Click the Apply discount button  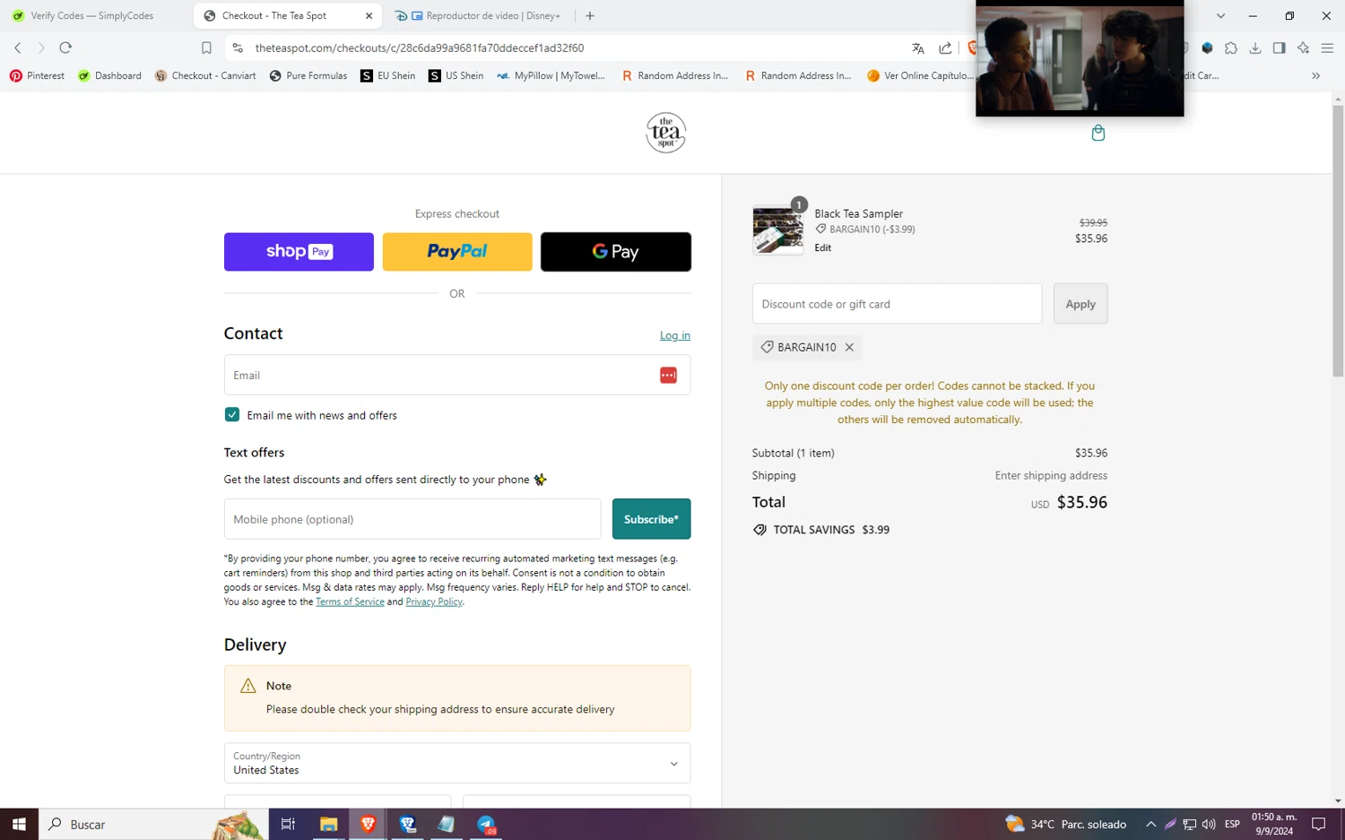[1080, 304]
